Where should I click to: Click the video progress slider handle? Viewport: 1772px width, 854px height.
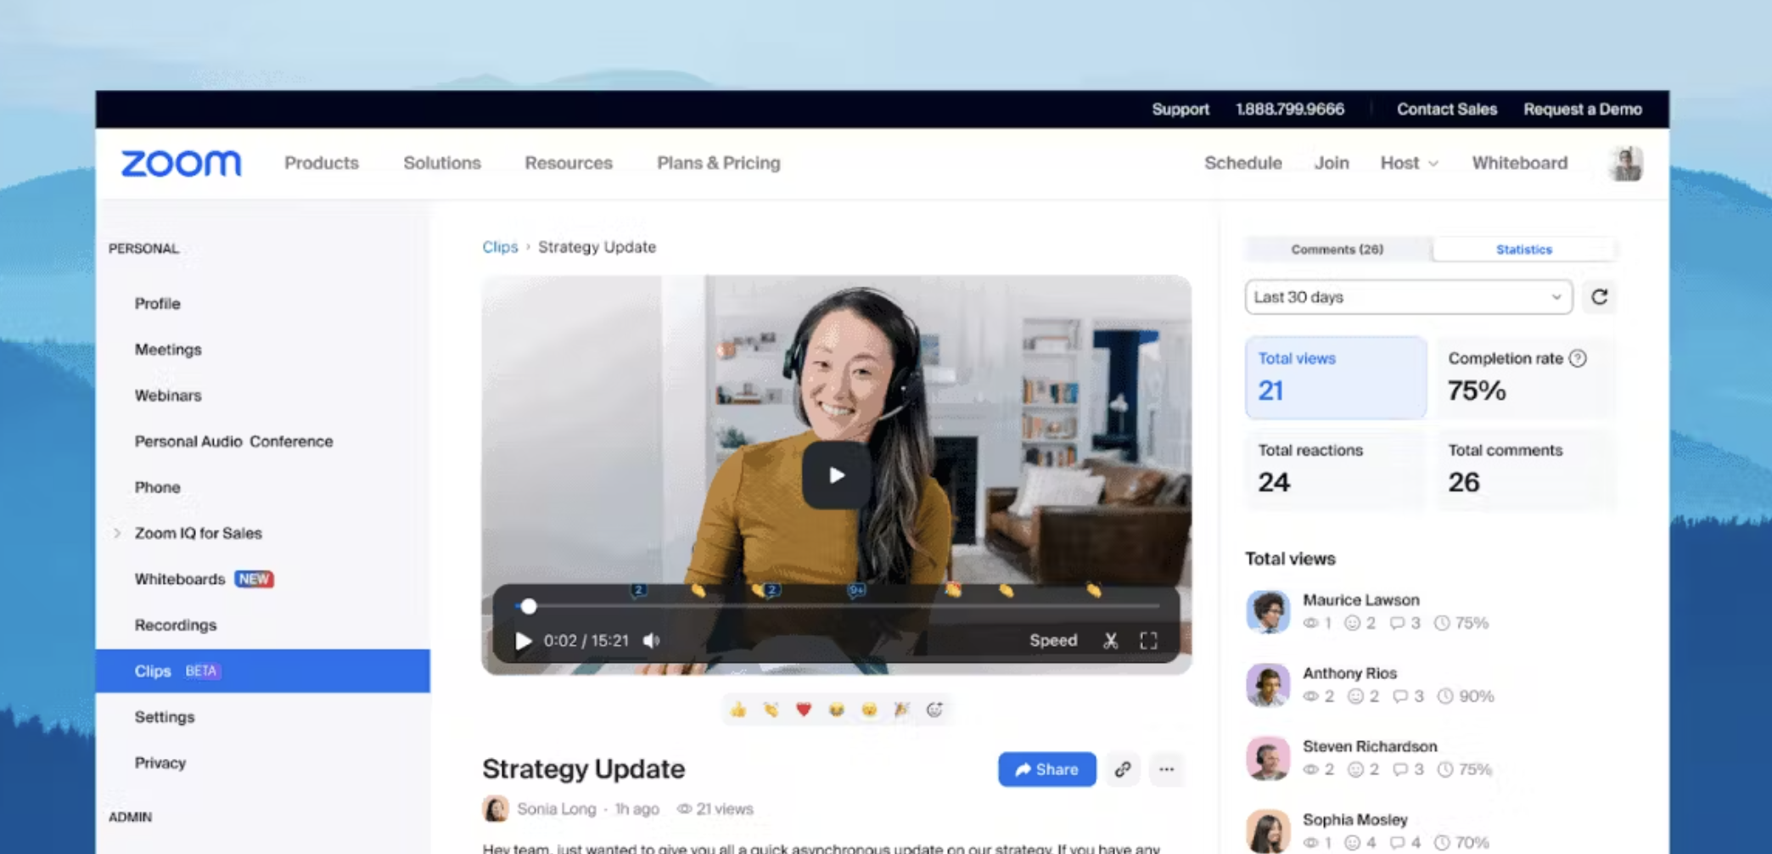pyautogui.click(x=529, y=606)
